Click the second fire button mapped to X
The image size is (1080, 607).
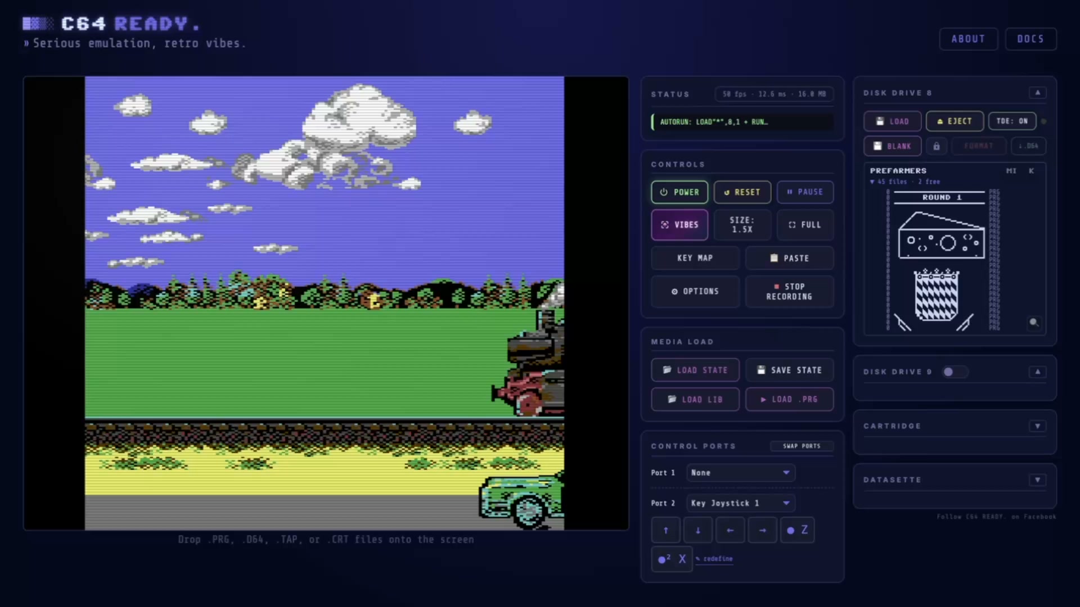tap(672, 559)
